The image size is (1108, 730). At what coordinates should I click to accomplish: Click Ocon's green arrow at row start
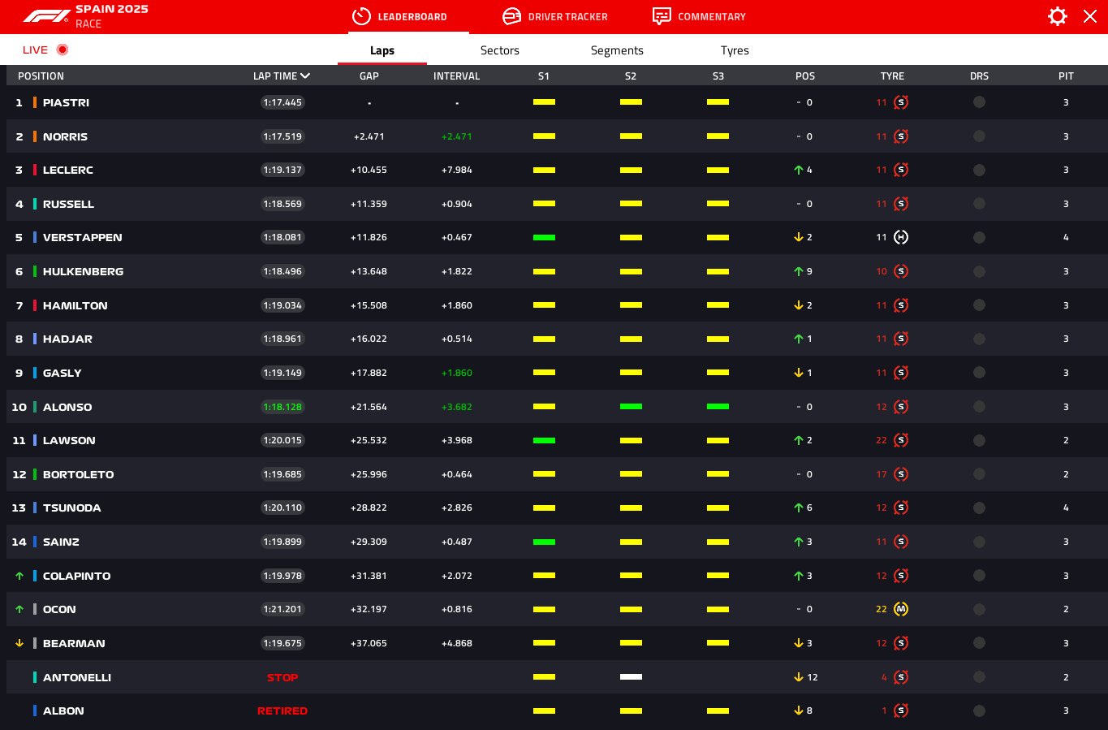(19, 609)
